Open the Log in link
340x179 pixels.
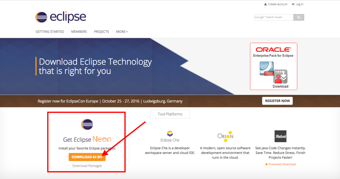(298, 4)
